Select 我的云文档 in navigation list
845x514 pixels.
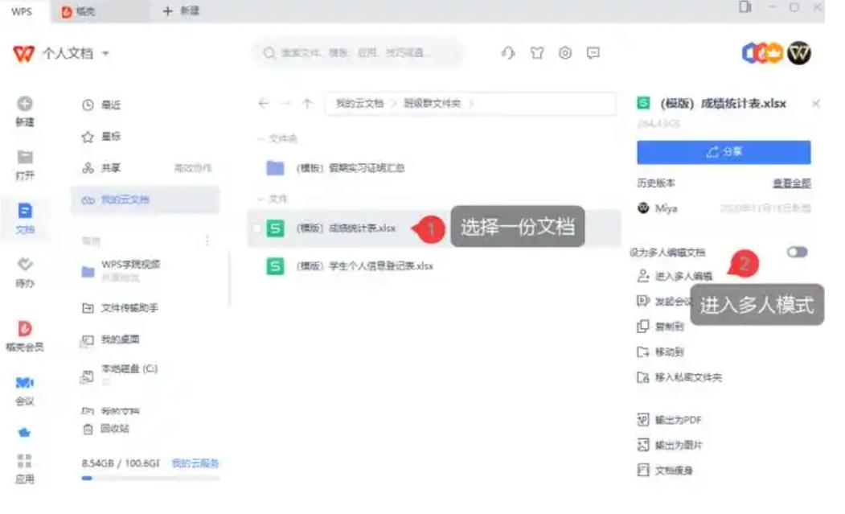pyautogui.click(x=145, y=199)
